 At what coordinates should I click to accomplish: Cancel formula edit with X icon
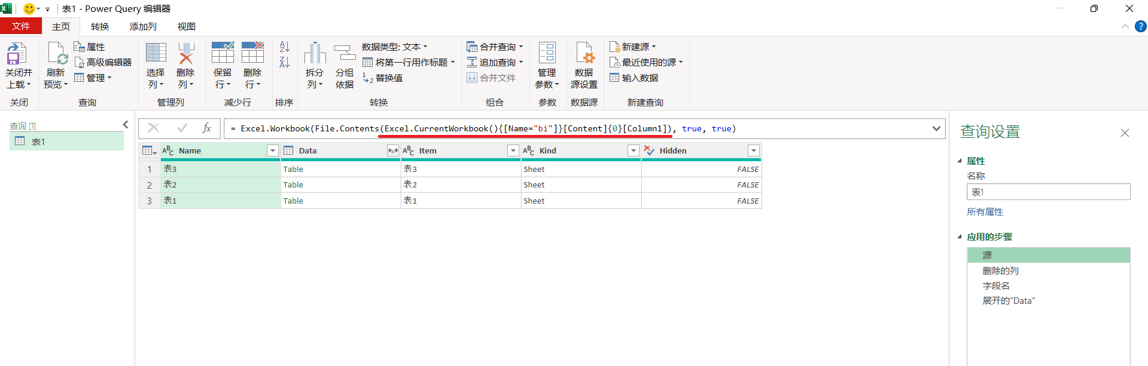pos(154,128)
